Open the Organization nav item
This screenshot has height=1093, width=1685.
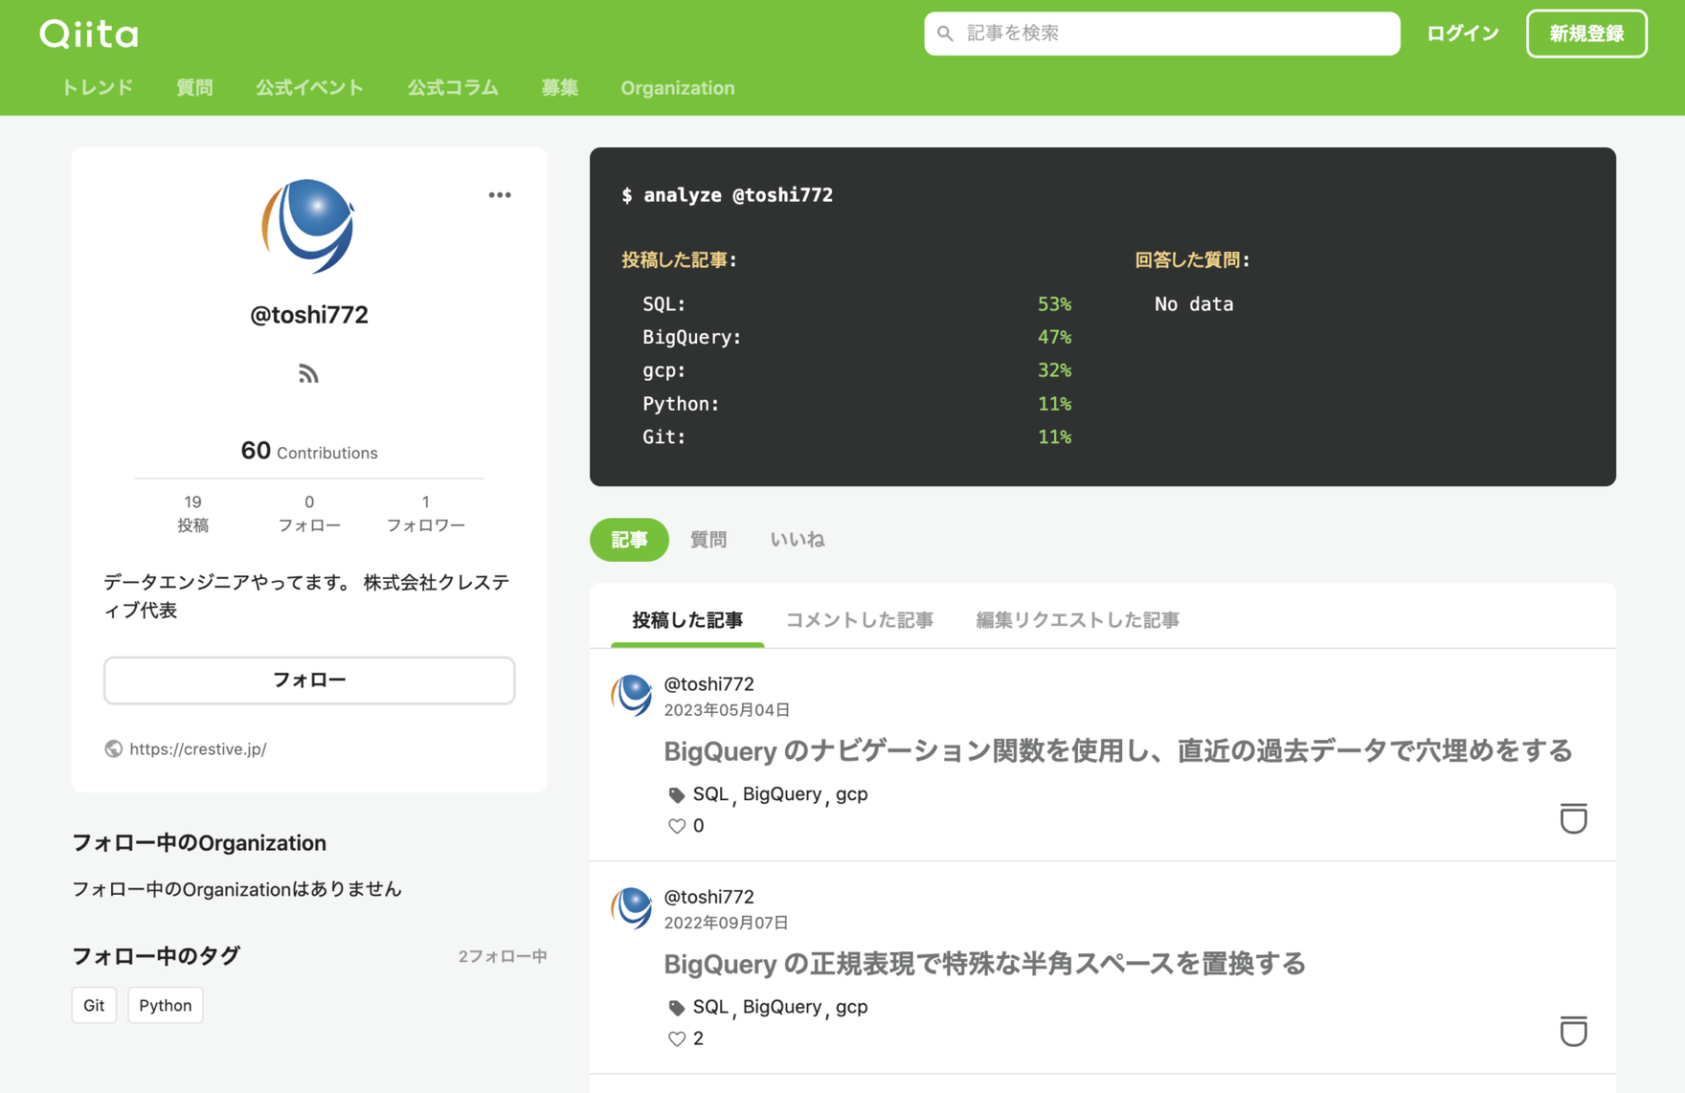(678, 88)
